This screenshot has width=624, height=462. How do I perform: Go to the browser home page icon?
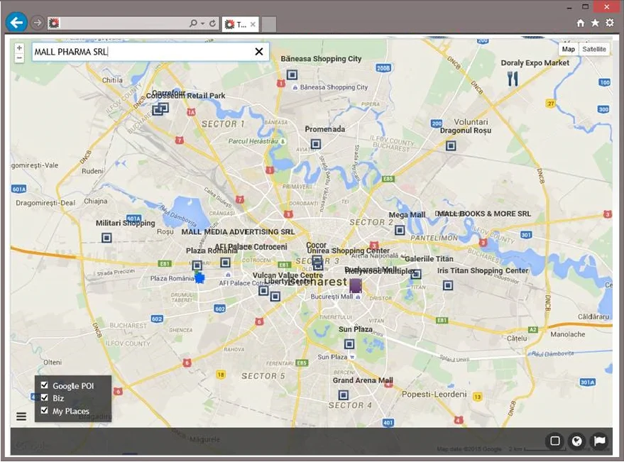click(x=581, y=23)
